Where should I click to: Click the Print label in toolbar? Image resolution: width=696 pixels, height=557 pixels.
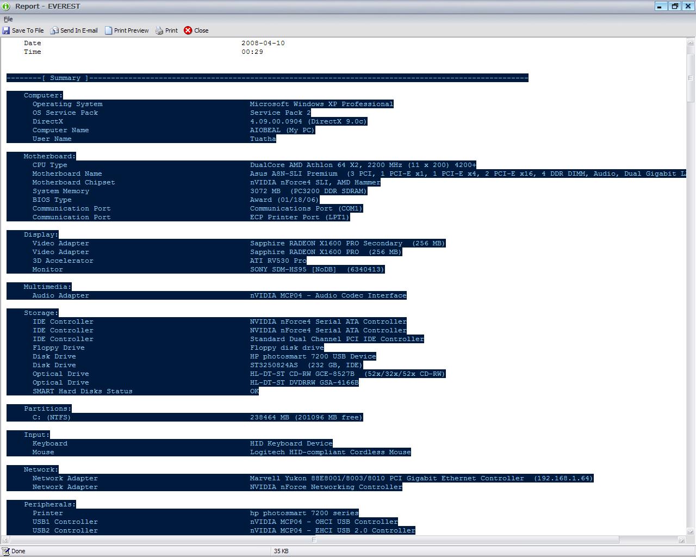(x=171, y=30)
